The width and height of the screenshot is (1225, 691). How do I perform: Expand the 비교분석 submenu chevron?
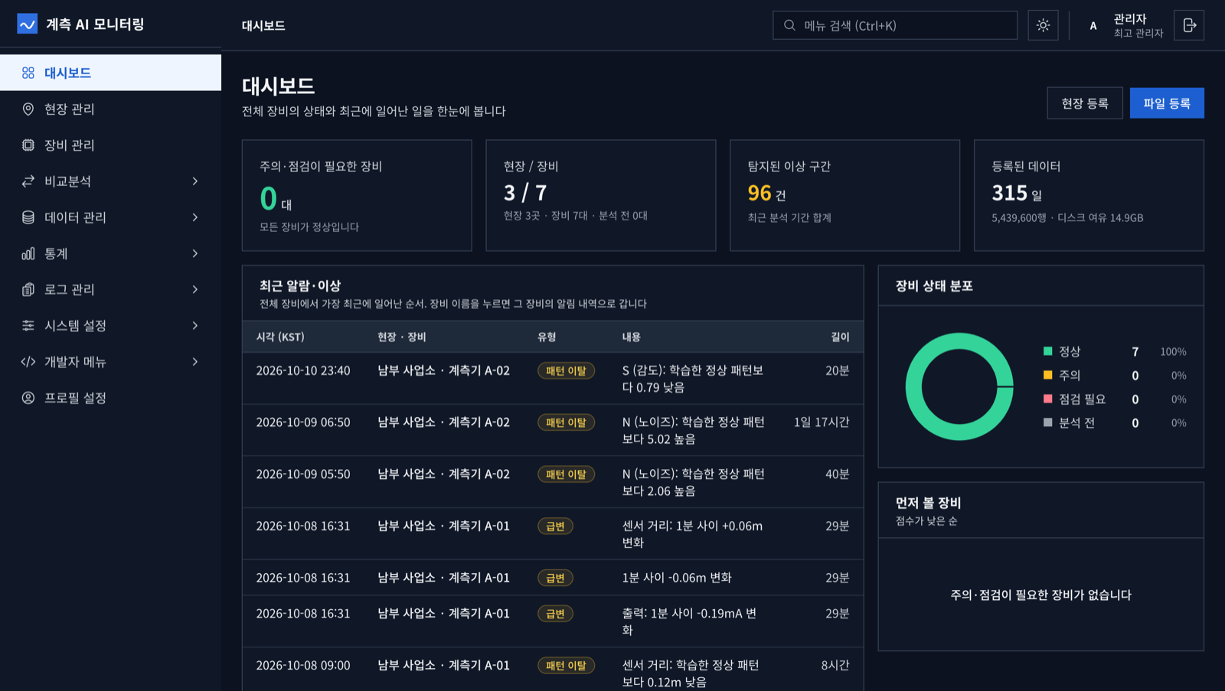point(195,181)
